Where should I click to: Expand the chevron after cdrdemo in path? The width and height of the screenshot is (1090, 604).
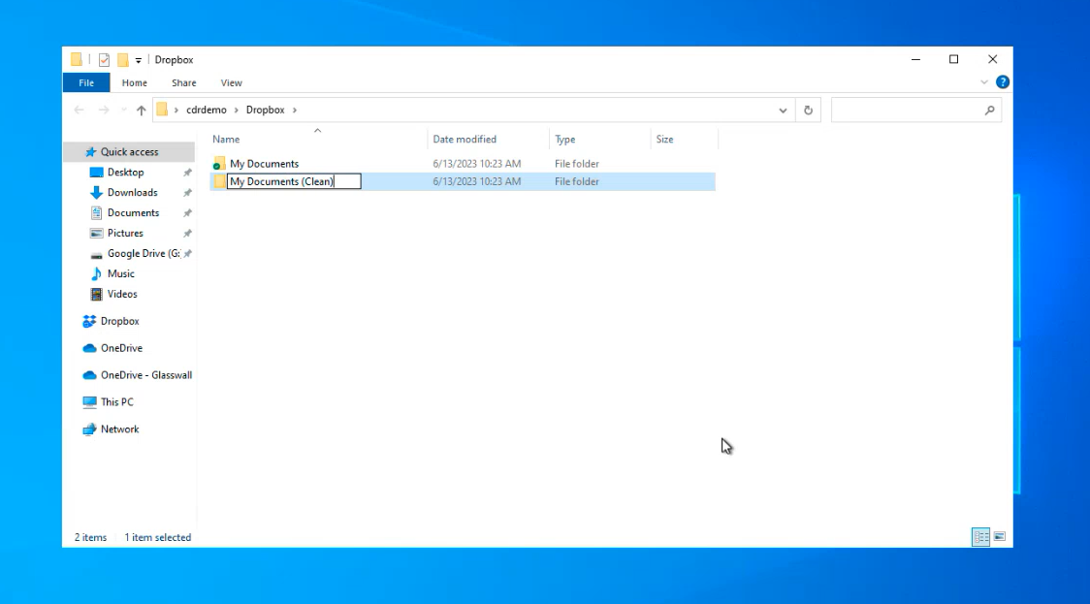point(236,110)
